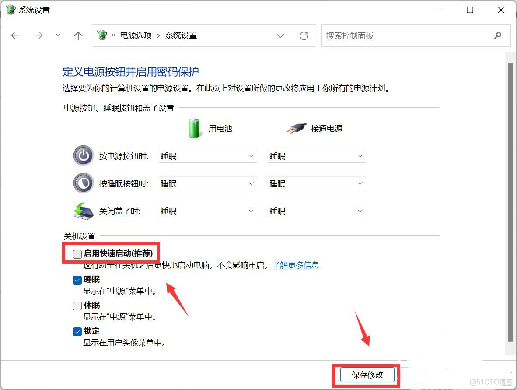Enable the 启用快速启动(推荐) checkbox
Screen dimensions: 517x390
(x=77, y=253)
